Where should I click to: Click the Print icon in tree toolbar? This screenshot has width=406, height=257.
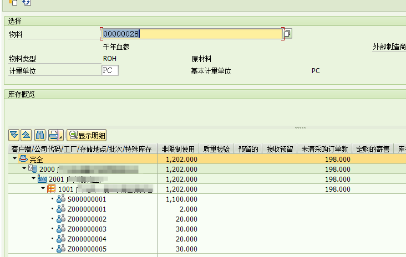pos(53,135)
